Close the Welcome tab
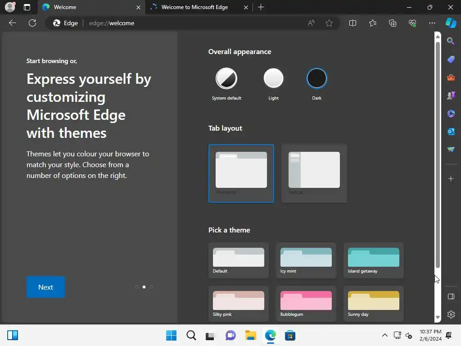Screen dimensions: 461x346 [x=138, y=7]
